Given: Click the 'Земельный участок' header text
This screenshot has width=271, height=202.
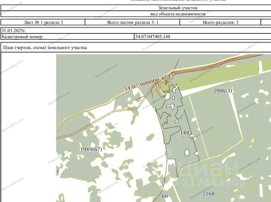Looking at the screenshot, I should point(178,8).
